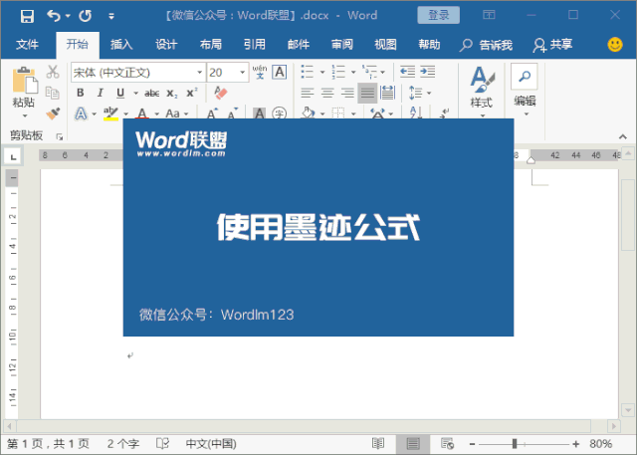637x455 pixels.
Task: Apply text effects with the outlined A icon
Action: (x=81, y=114)
